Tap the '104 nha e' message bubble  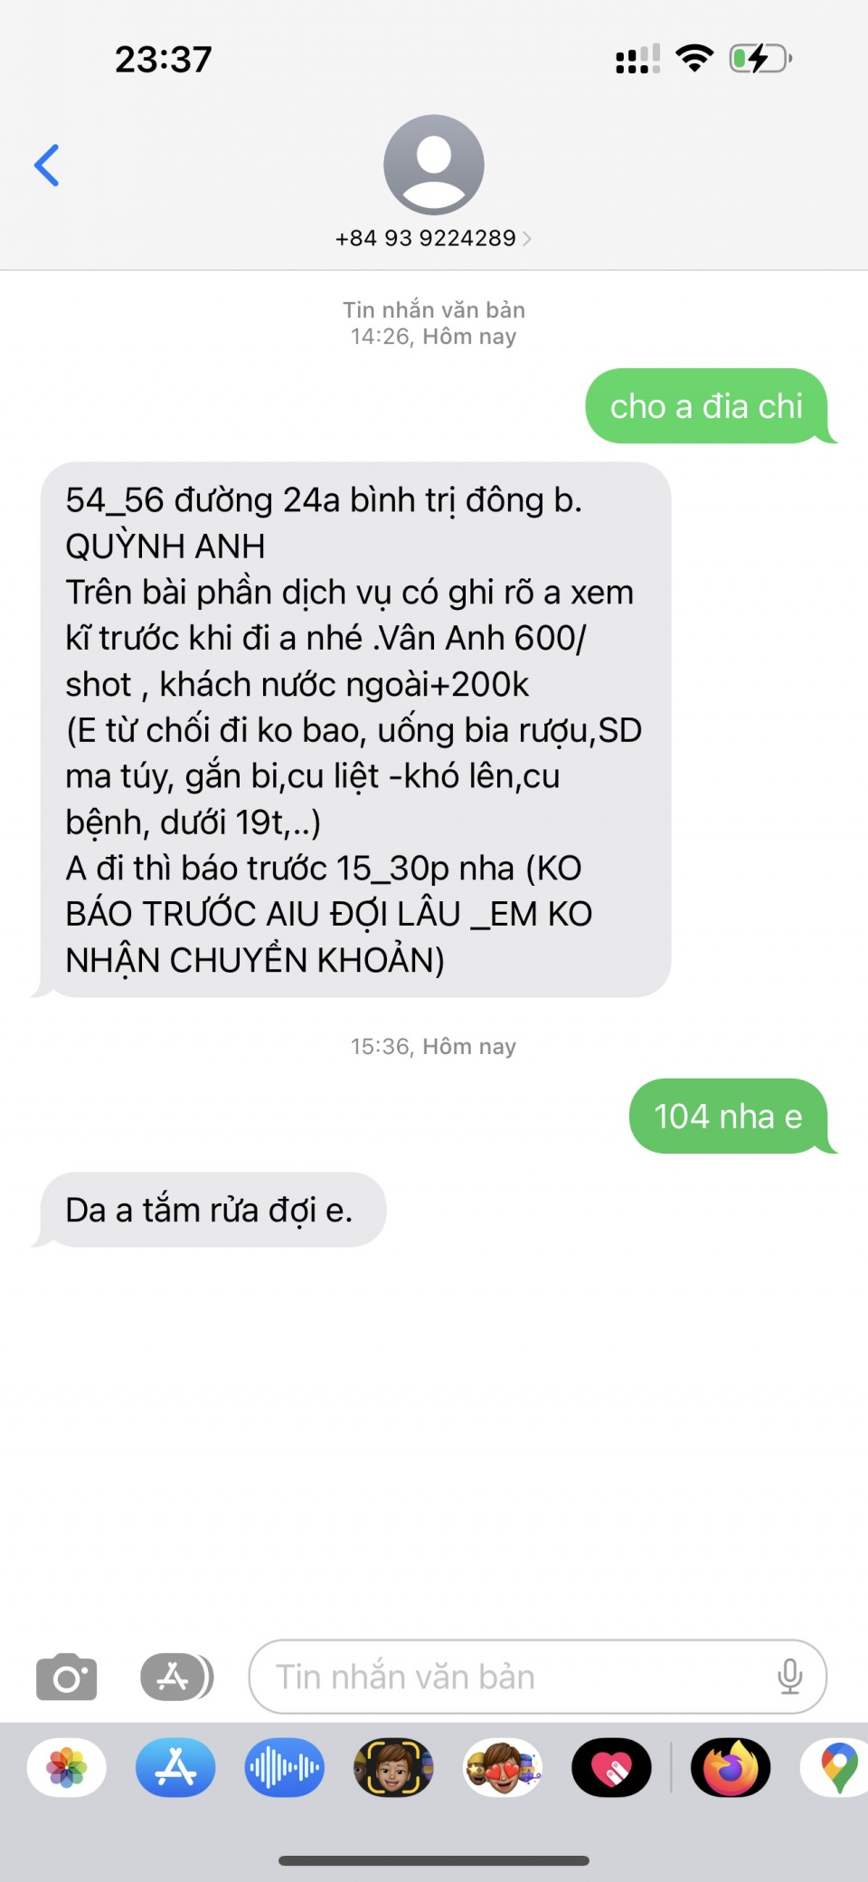tap(729, 1116)
